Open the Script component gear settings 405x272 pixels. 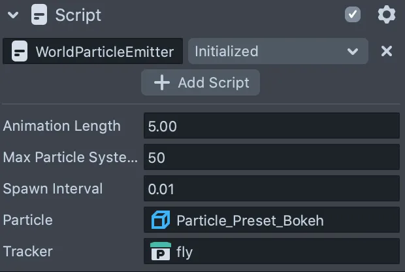387,15
